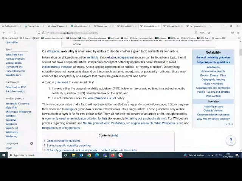Reload the current Wikipedia page

click(15, 33)
